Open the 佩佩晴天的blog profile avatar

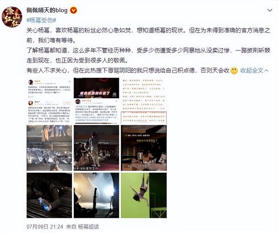[12, 17]
